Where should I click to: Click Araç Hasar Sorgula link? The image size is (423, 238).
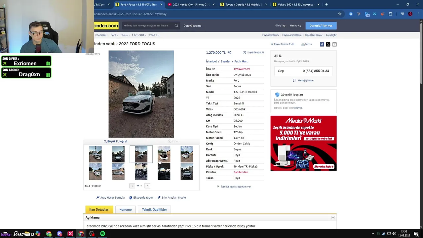point(110,197)
